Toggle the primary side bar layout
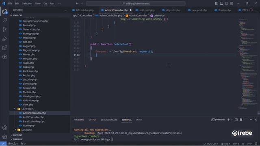This screenshot has width=260, height=146. (217, 4)
